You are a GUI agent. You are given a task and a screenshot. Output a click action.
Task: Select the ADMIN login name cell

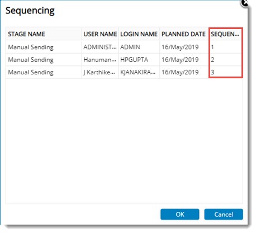(x=139, y=47)
